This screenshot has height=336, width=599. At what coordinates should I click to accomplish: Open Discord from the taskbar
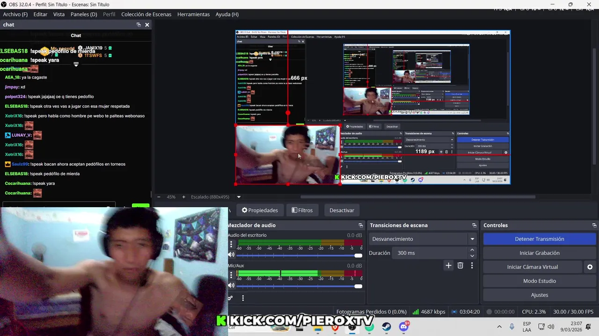[x=403, y=327]
